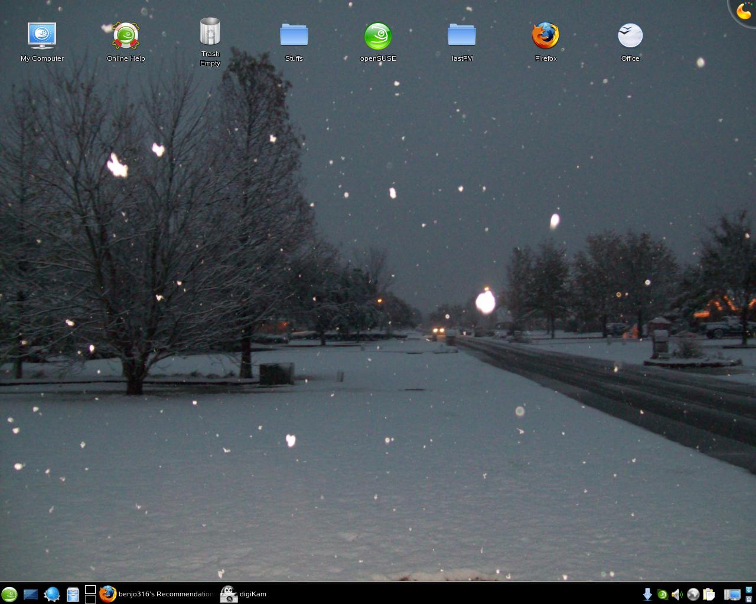Click the gray globe tray icon
The height and width of the screenshot is (604, 756).
(693, 595)
